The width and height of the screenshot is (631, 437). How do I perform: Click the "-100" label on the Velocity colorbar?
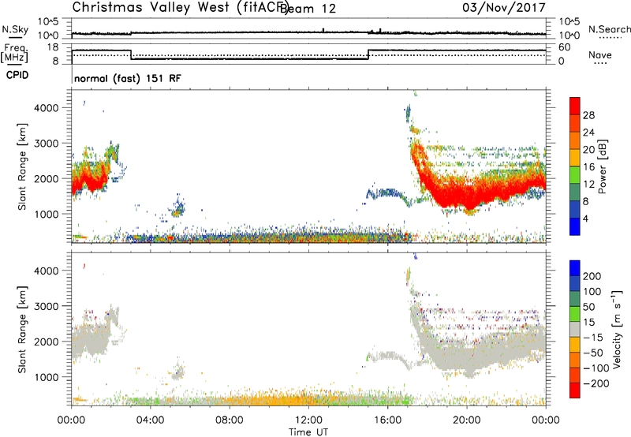(596, 368)
